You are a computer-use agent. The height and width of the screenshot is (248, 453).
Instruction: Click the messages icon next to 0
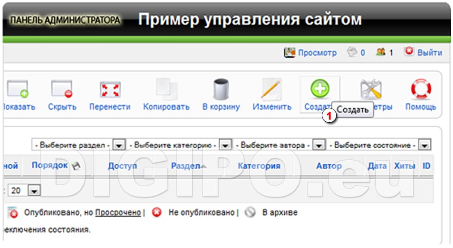352,52
